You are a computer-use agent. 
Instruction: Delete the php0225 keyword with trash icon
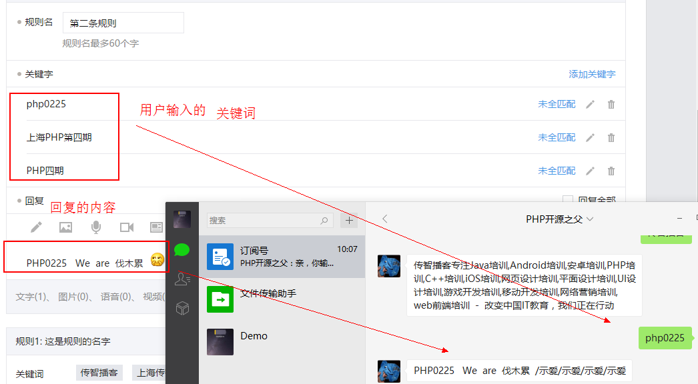pyautogui.click(x=611, y=104)
